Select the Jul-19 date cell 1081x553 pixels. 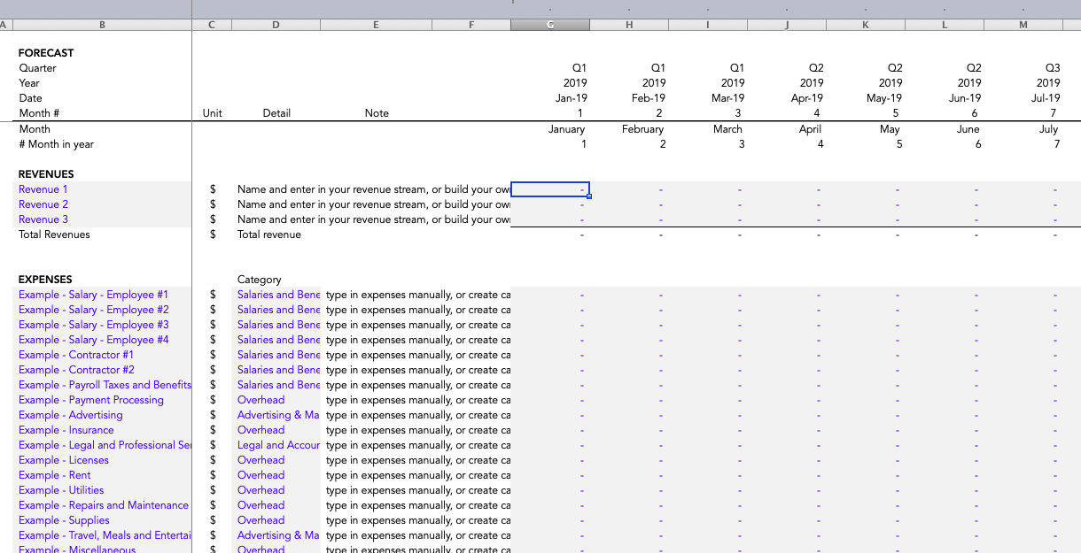tap(1046, 98)
